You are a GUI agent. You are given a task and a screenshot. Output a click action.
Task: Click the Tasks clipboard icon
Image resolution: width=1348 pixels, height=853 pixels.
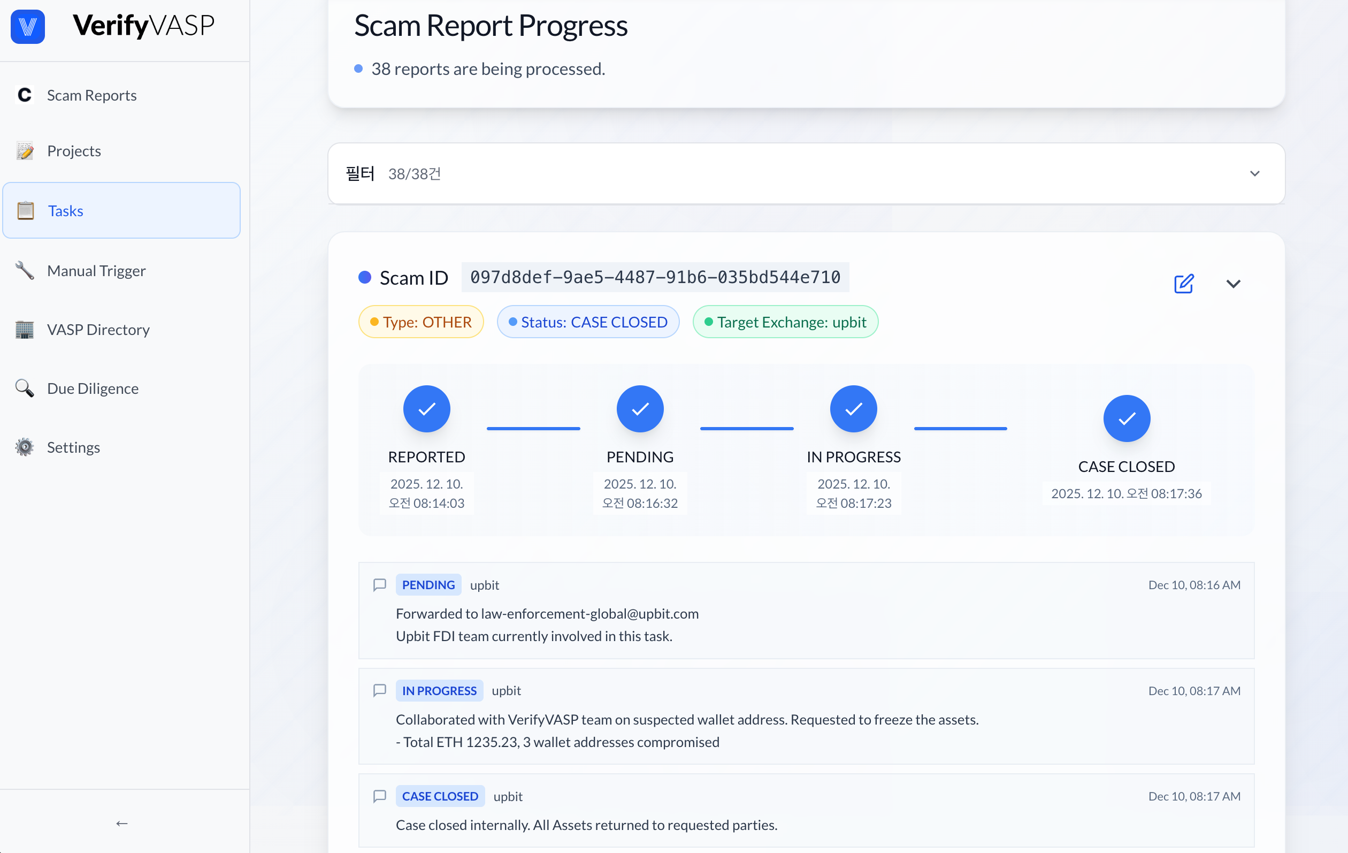click(x=25, y=211)
